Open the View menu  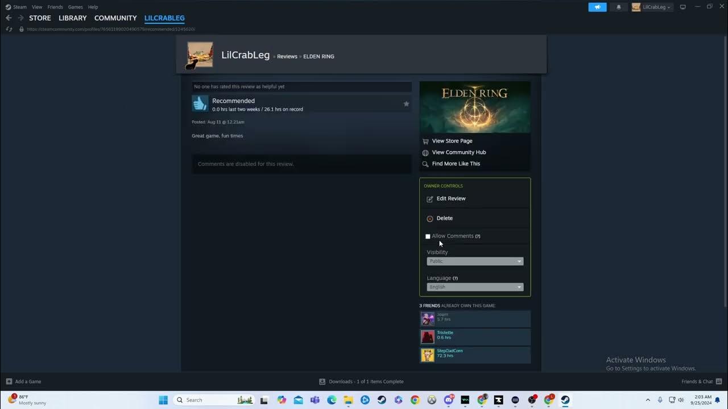tap(37, 7)
